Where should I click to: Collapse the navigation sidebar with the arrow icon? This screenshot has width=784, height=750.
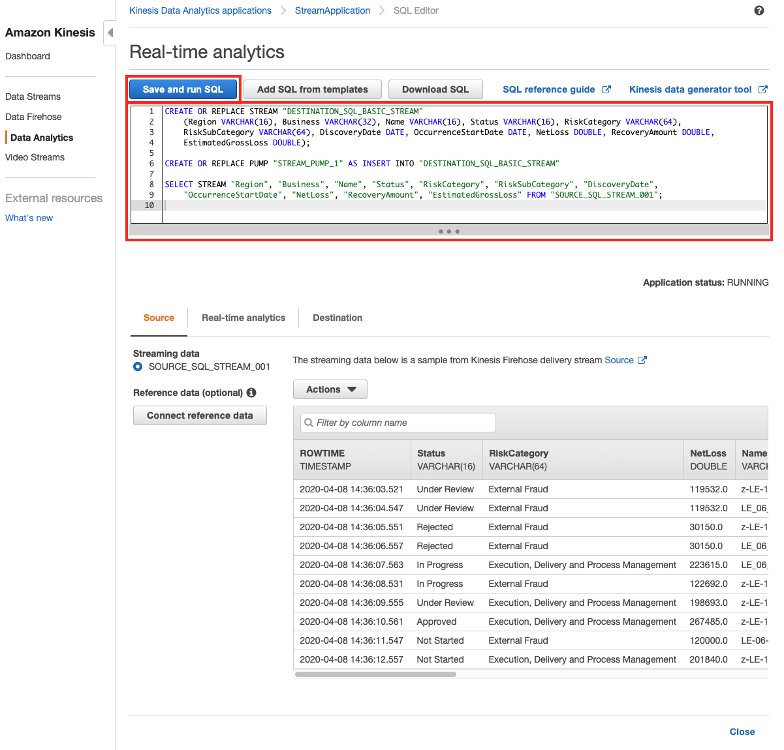coord(110,33)
